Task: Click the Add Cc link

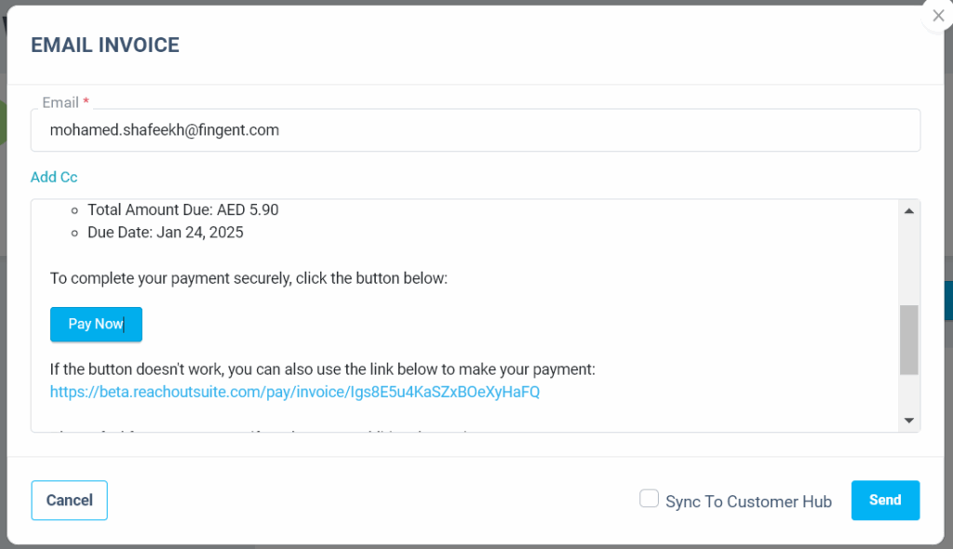Action: pos(54,177)
